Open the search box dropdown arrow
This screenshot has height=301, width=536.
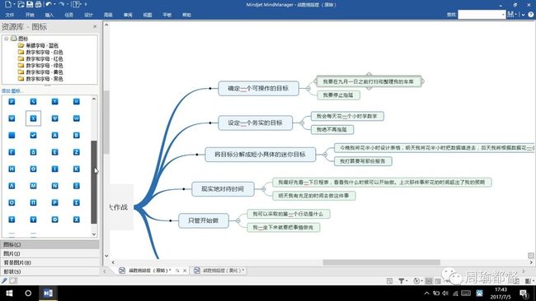(x=503, y=15)
